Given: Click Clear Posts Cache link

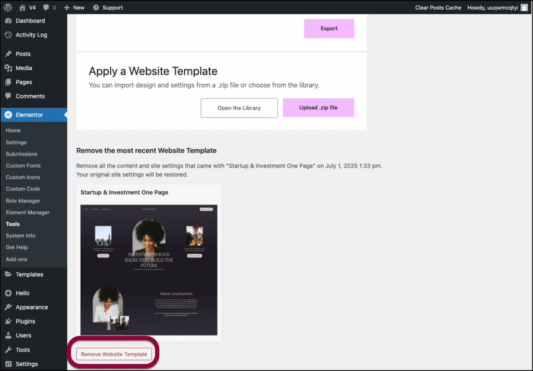Looking at the screenshot, I should click(438, 7).
